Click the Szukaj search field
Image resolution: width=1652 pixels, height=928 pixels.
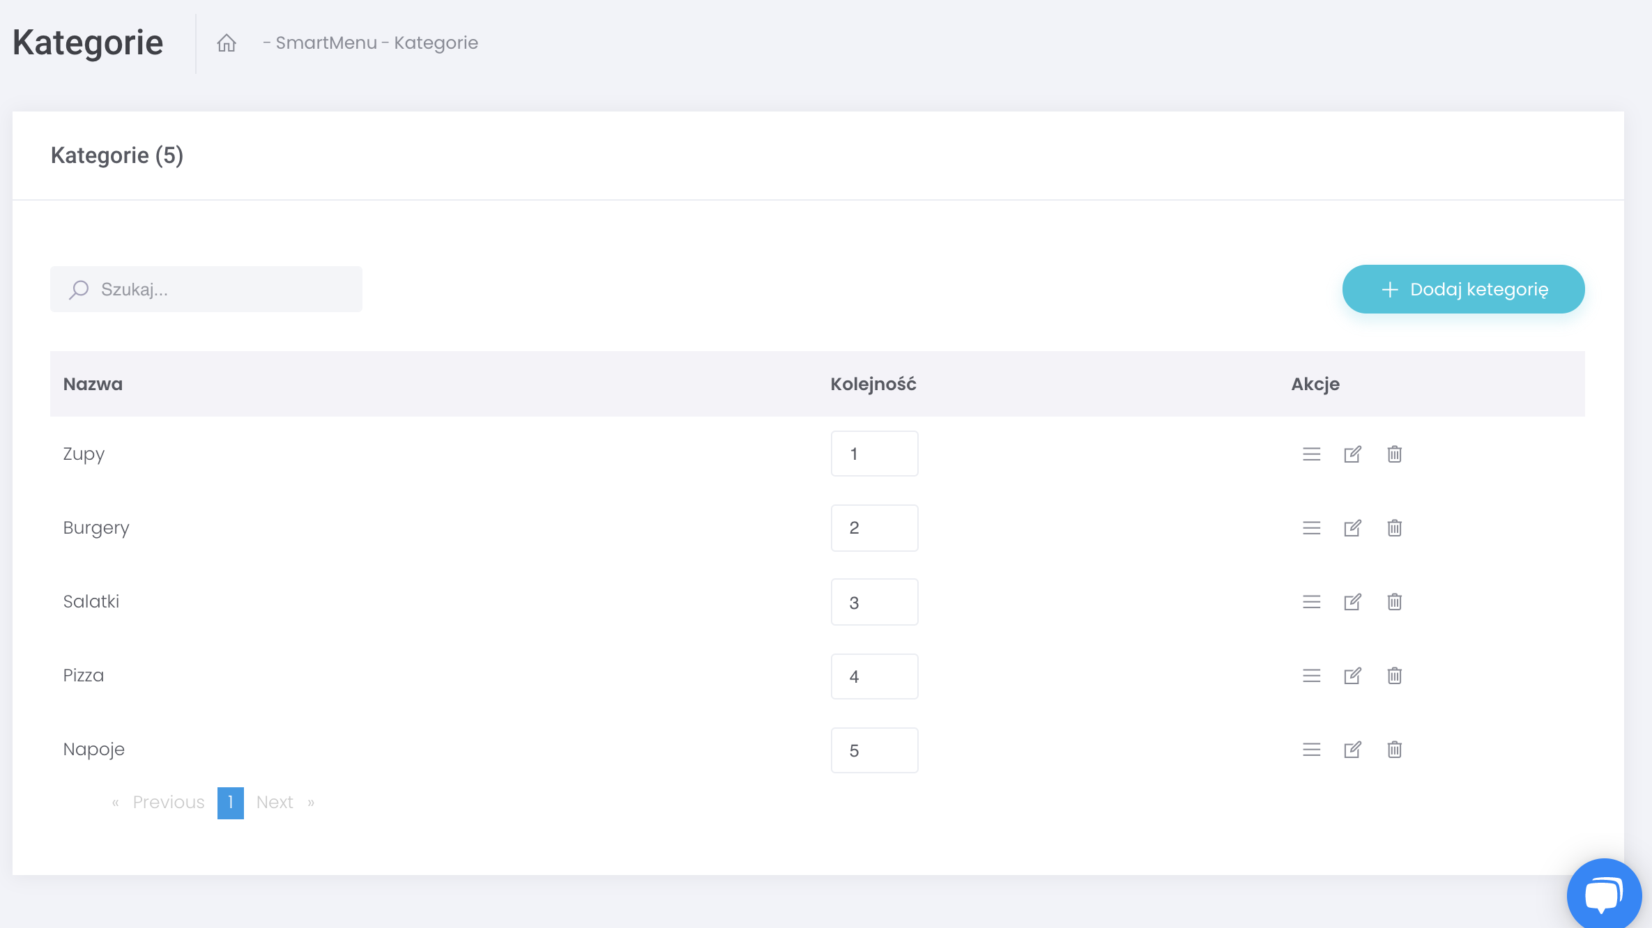206,289
